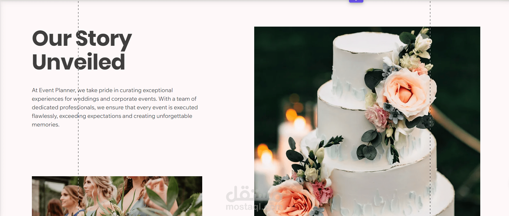This screenshot has height=216, width=509.
Task: Click the word "Unveiled" in the heading
Action: 78,62
